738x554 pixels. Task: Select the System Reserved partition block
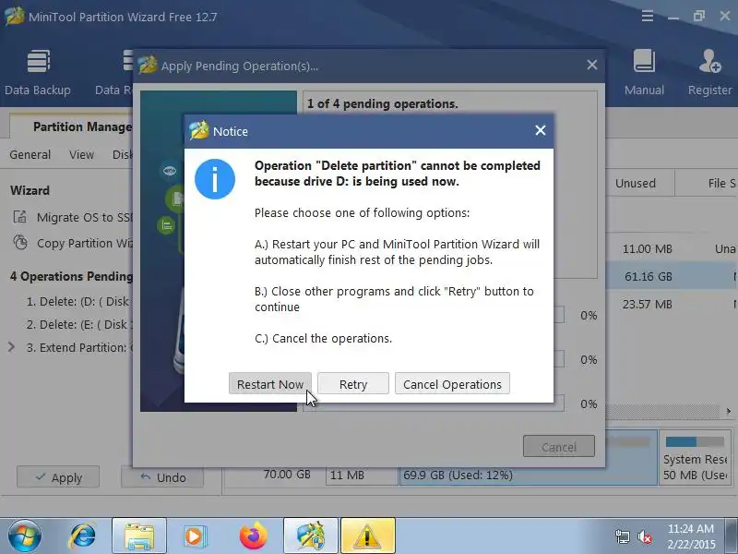(696, 457)
